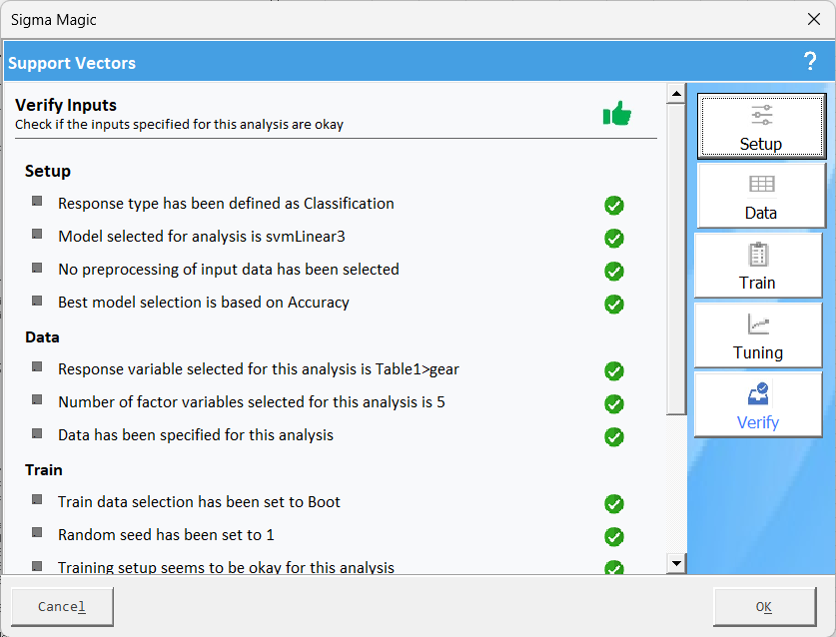The image size is (836, 637).
Task: Close the Sigma Magic dialog window
Action: (x=813, y=19)
